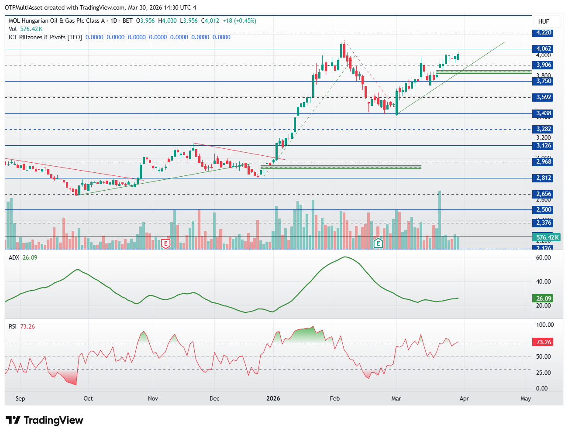Click the 4,220 price level label
The width and height of the screenshot is (568, 435).
pyautogui.click(x=544, y=33)
